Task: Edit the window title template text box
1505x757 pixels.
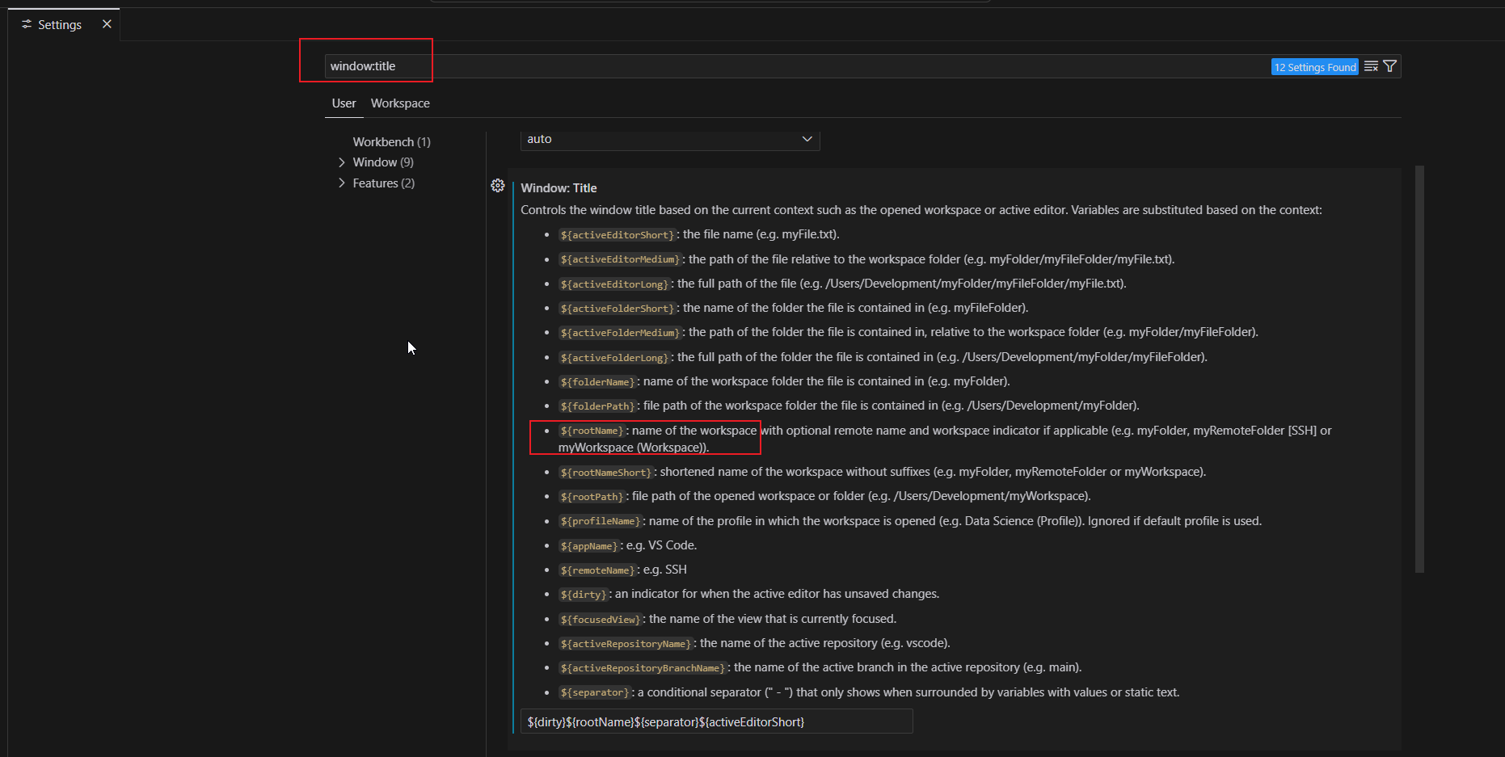Action: coord(715,721)
